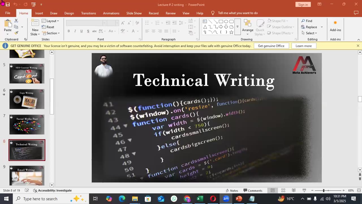
Task: Click the Find magnifier tool
Action: [307, 21]
